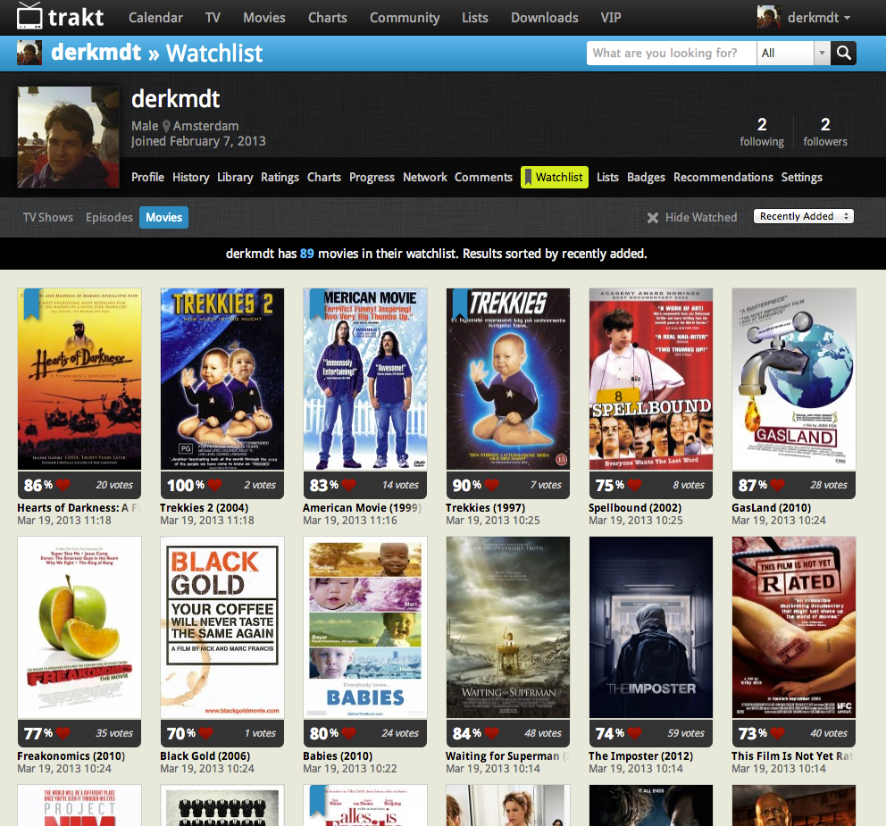This screenshot has width=886, height=826.
Task: Click the small avatar in the blue header bar
Action: coord(29,53)
